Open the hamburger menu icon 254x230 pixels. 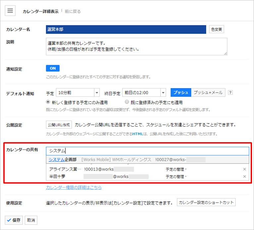[10, 11]
